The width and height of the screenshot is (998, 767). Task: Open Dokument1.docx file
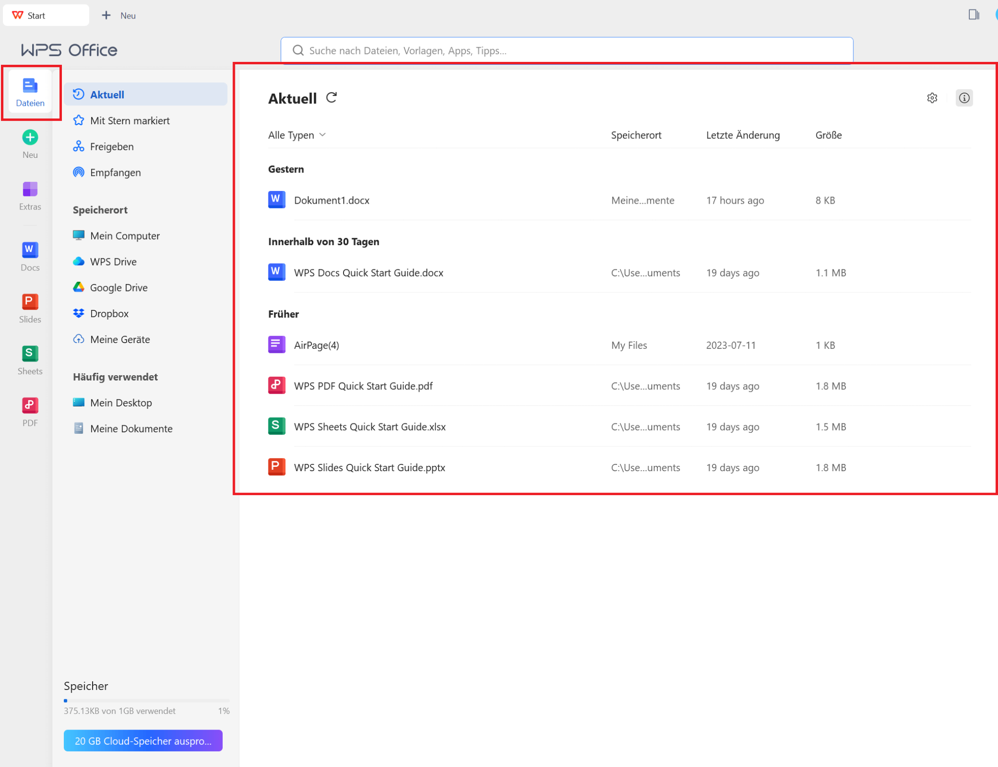[331, 200]
